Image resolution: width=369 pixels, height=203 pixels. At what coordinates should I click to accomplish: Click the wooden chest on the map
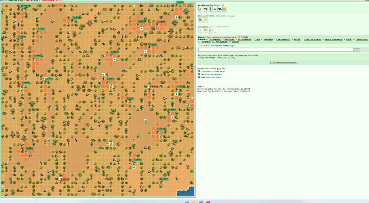(x=153, y=28)
